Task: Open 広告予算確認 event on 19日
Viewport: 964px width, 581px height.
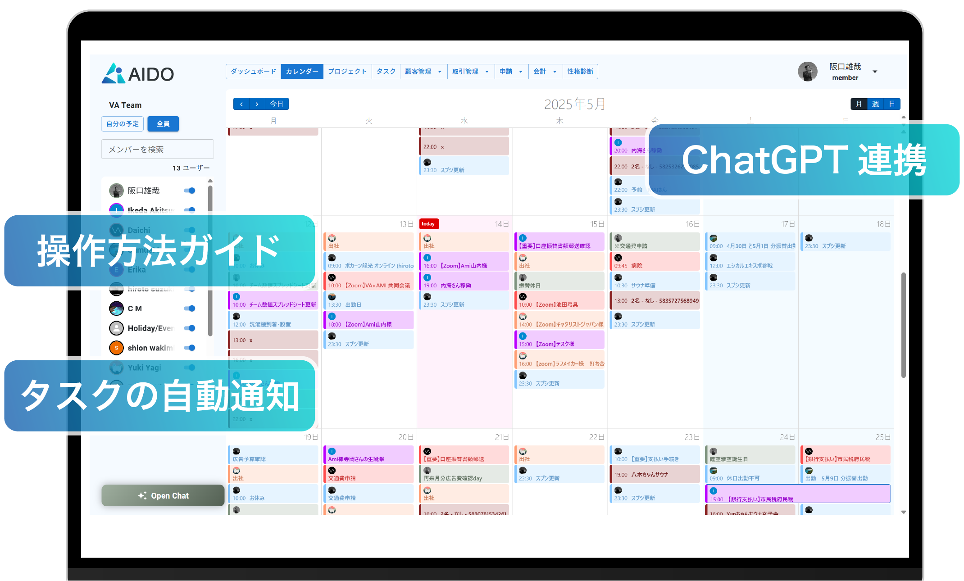Action: 273,455
